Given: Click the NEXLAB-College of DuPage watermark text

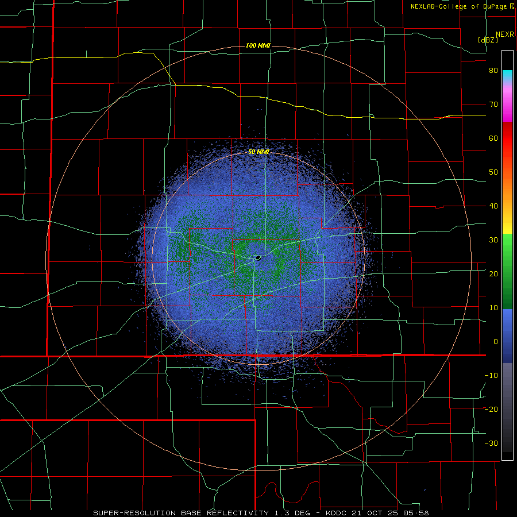Looking at the screenshot, I should [x=458, y=6].
